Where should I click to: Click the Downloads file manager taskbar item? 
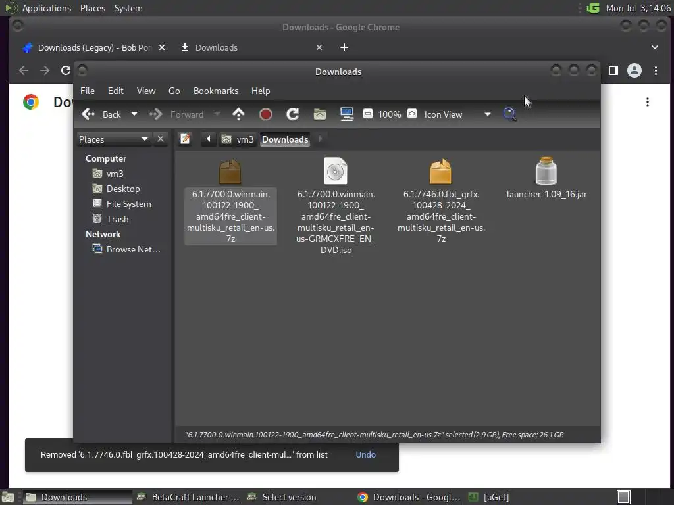point(78,497)
